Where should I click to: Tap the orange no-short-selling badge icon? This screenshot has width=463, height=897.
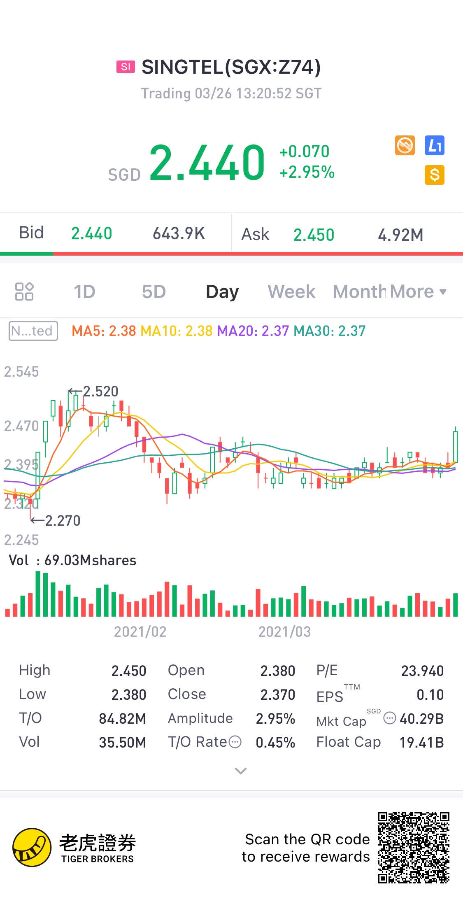tap(405, 145)
